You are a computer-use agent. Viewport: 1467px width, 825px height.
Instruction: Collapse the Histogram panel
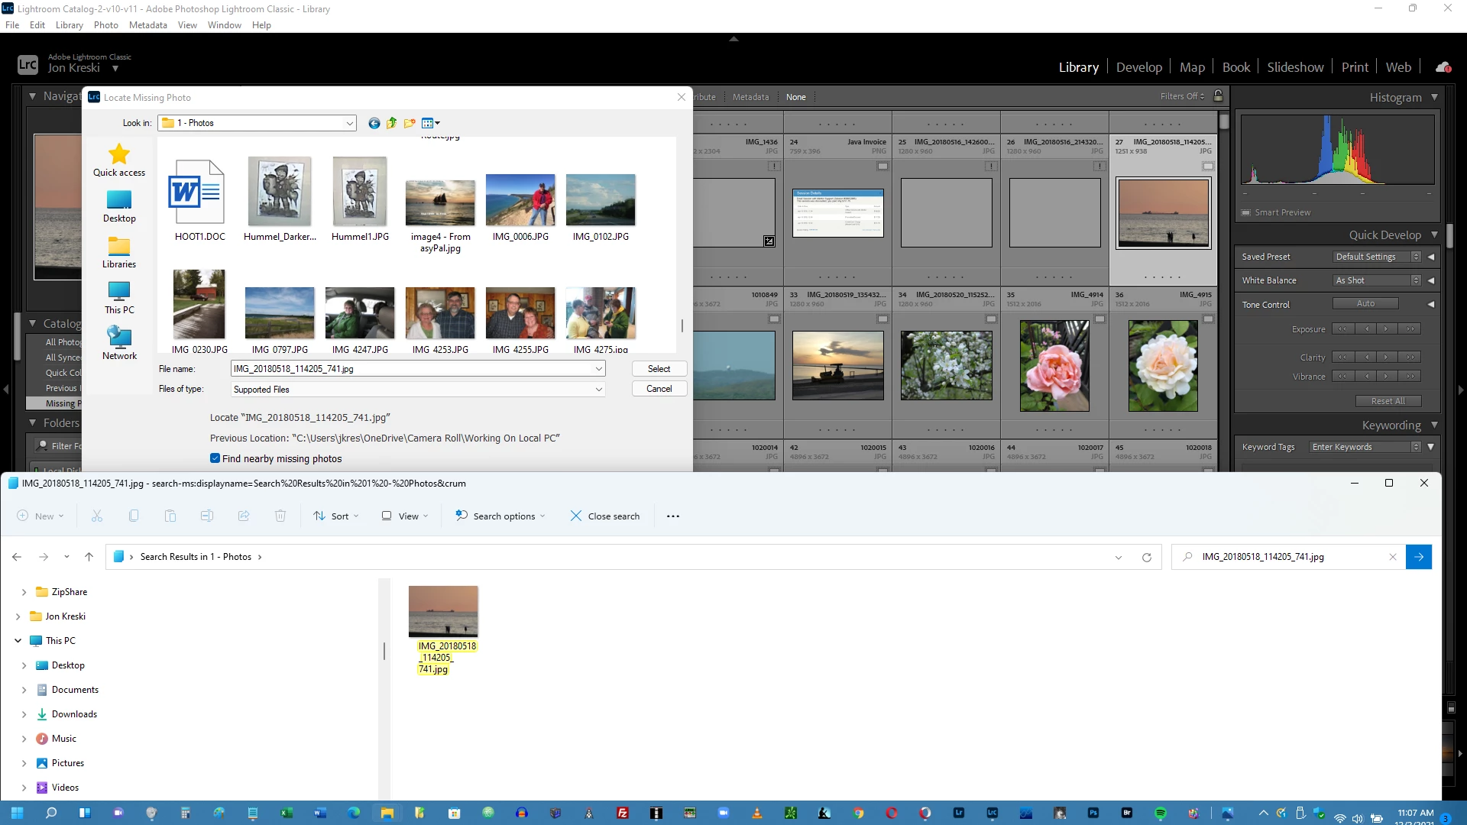tap(1434, 97)
